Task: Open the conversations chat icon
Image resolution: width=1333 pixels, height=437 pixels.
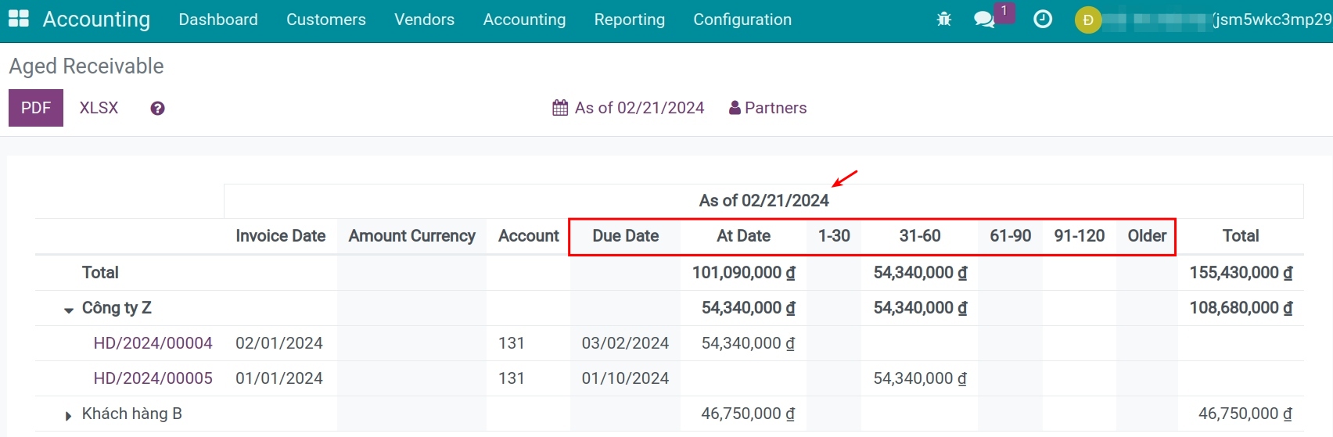Action: 984,20
